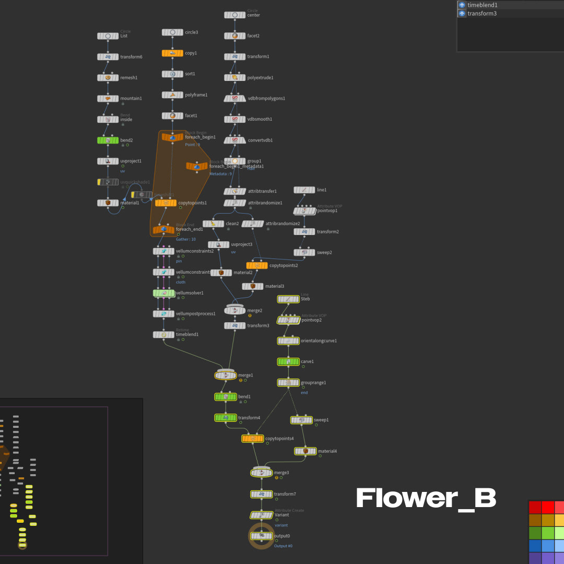The image size is (564, 564).
Task: Select the clean2 broom node icon
Action: [213, 224]
